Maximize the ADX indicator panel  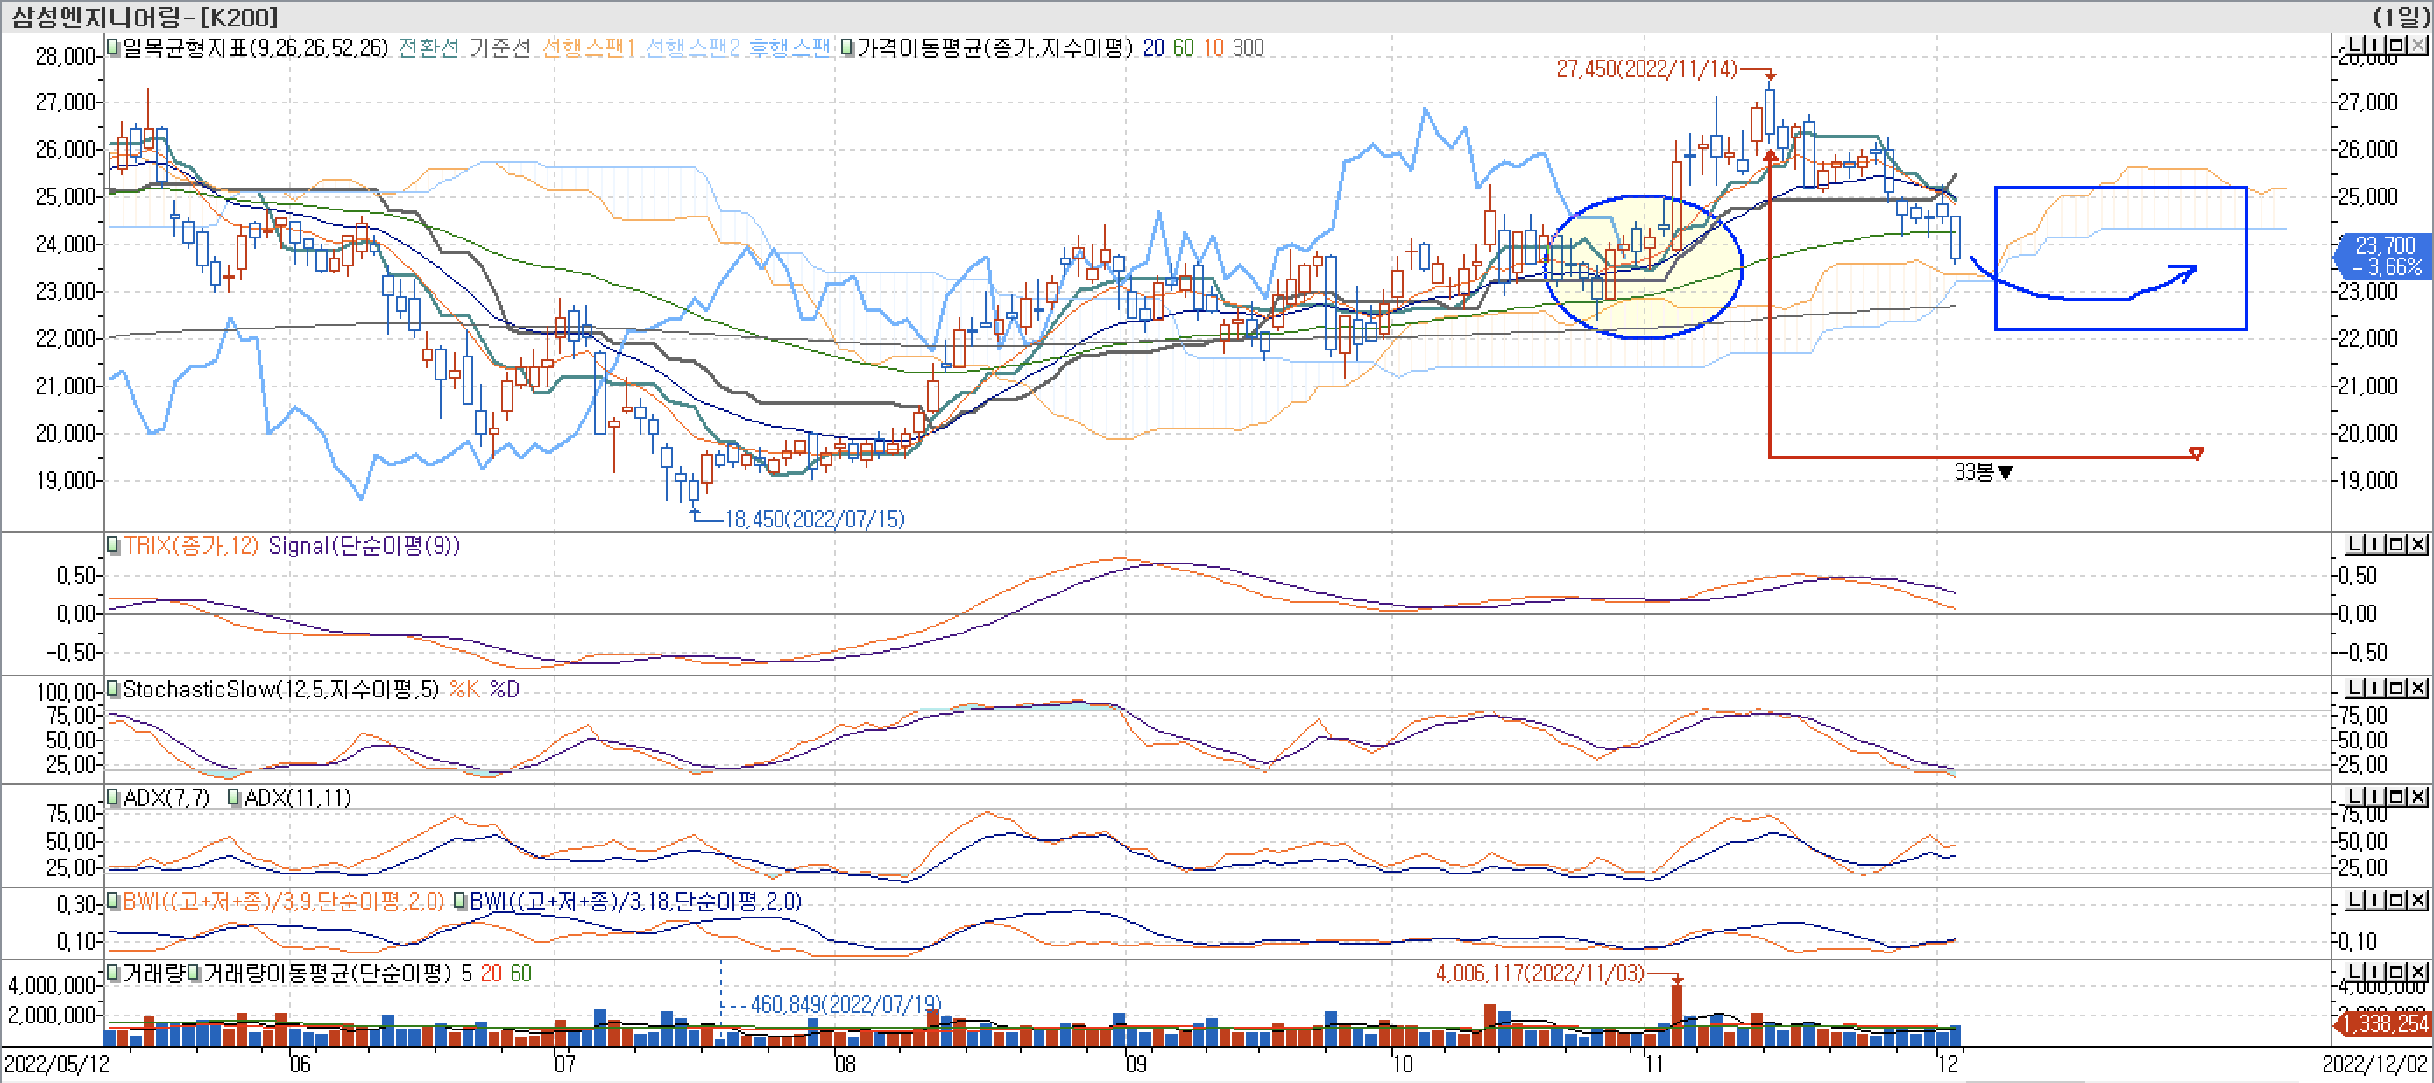click(x=2397, y=796)
